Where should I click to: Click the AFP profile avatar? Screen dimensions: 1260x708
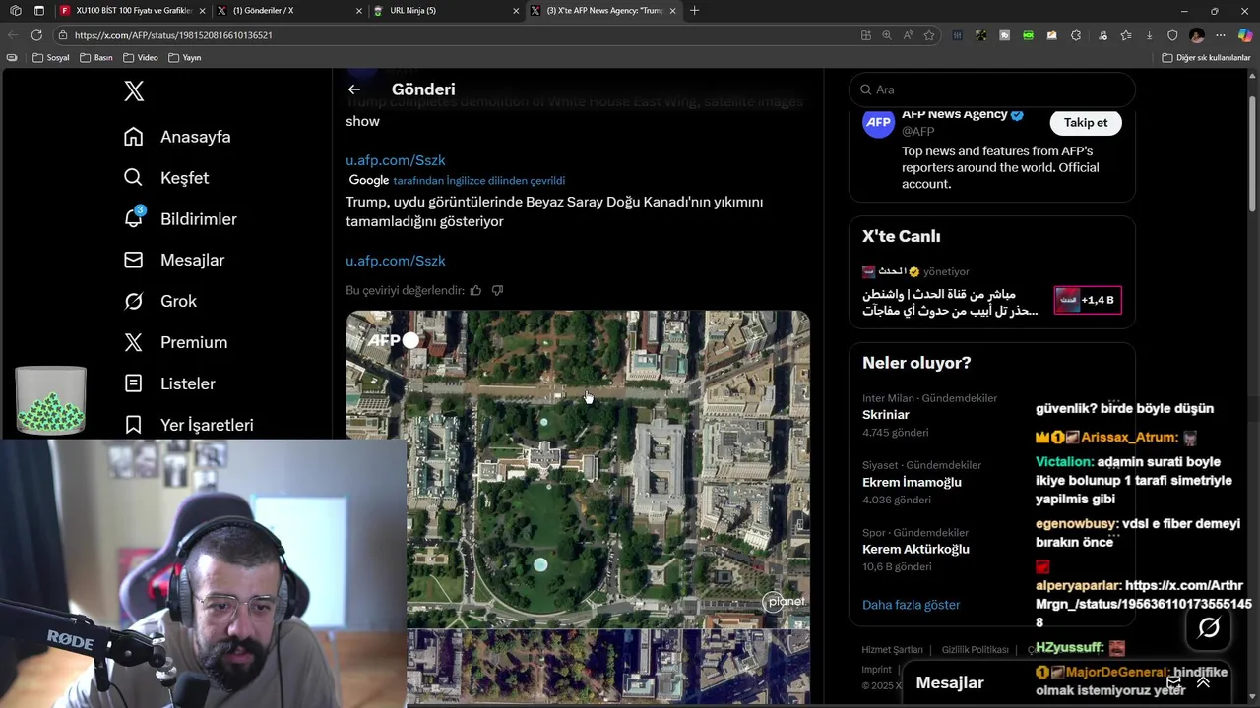tap(878, 123)
